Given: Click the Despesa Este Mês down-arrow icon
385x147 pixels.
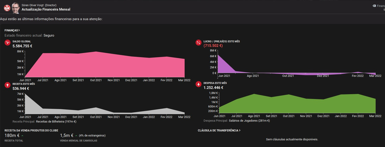Looking at the screenshot, I should (x=199, y=84).
